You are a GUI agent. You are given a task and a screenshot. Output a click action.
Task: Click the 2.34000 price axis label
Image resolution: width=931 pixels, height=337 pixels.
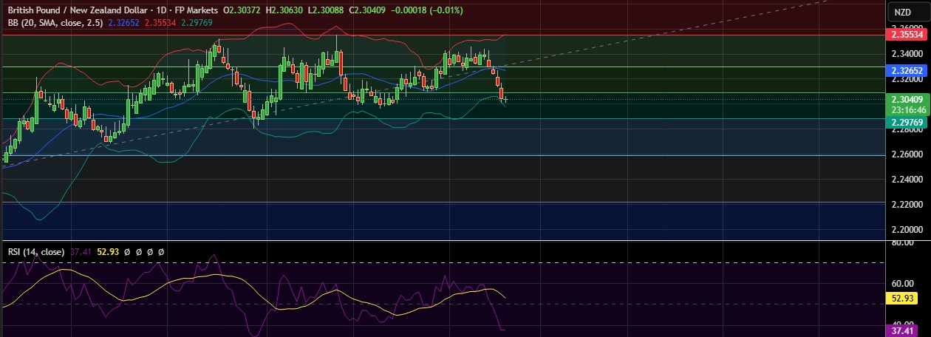(x=907, y=54)
